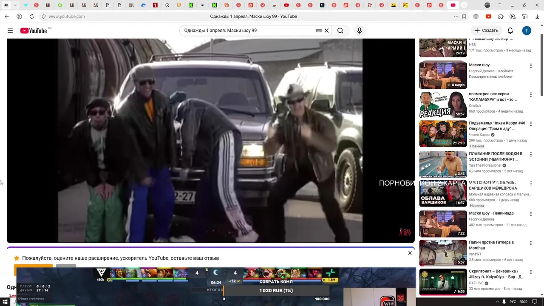Image resolution: width=544 pixels, height=306 pixels.
Task: Open options menu for Подземелья Чикен Карри
Action: click(x=531, y=124)
